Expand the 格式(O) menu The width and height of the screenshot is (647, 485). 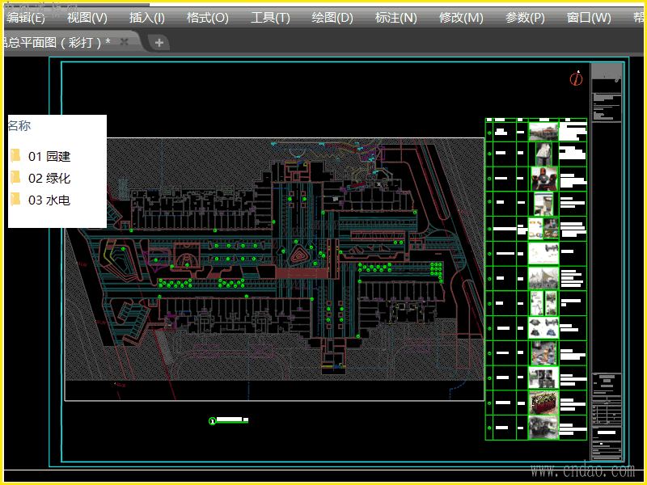pos(207,18)
